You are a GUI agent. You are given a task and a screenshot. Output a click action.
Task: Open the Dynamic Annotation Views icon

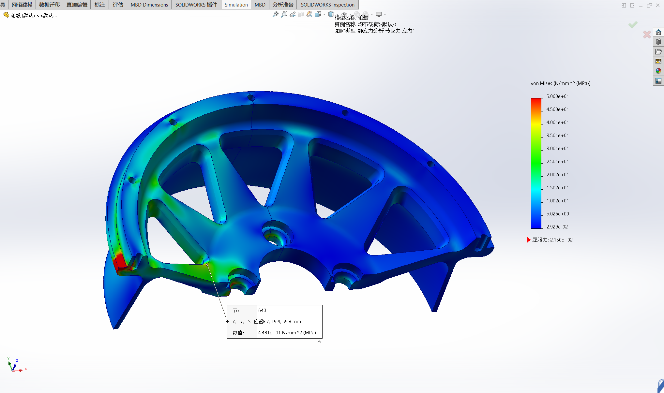[x=309, y=14]
